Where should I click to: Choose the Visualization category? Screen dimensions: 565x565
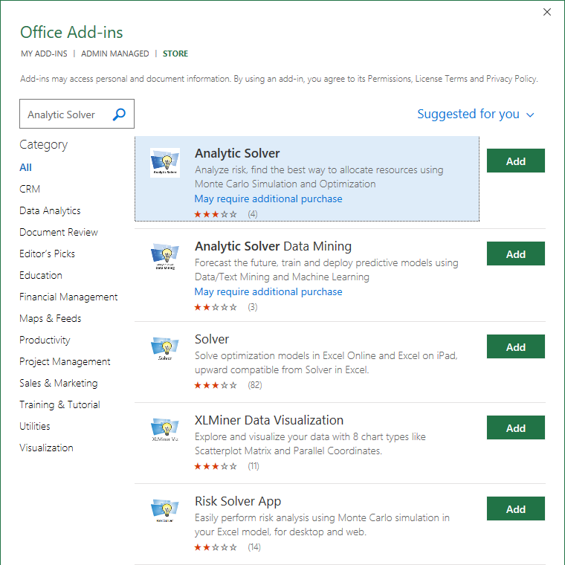[46, 448]
